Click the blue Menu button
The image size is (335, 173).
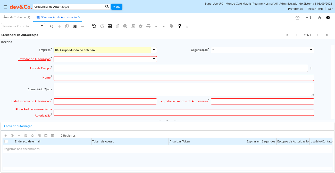click(116, 7)
